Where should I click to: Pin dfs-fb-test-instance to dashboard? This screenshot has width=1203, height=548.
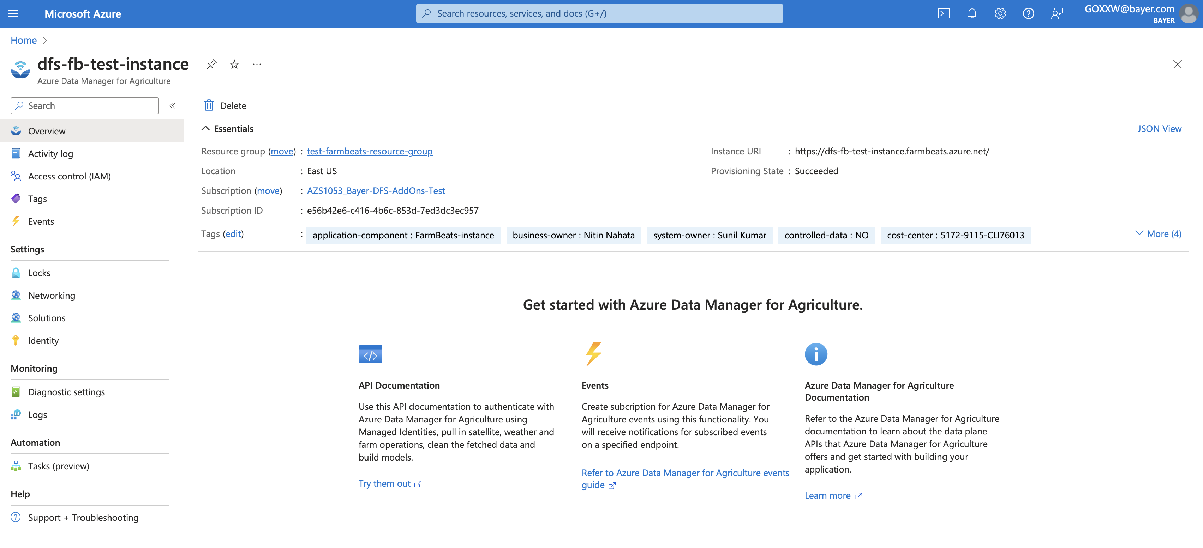(x=211, y=65)
